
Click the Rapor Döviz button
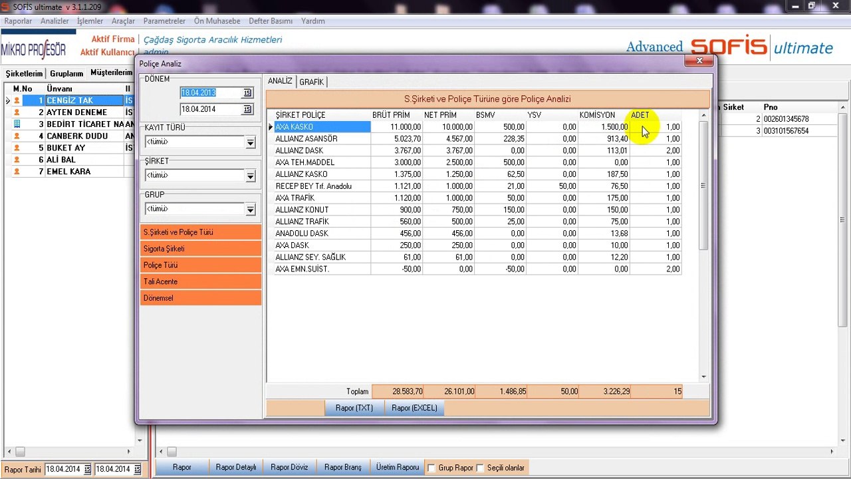click(x=290, y=468)
